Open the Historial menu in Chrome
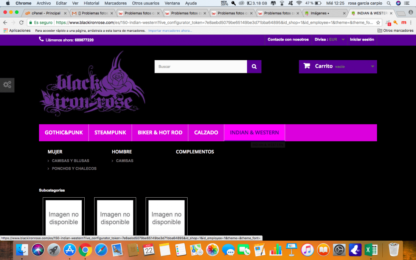Viewport: 416px width, 260px height. pyautogui.click(x=91, y=3)
